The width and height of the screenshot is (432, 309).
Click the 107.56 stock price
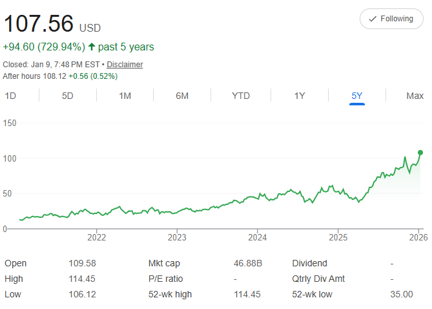point(39,24)
